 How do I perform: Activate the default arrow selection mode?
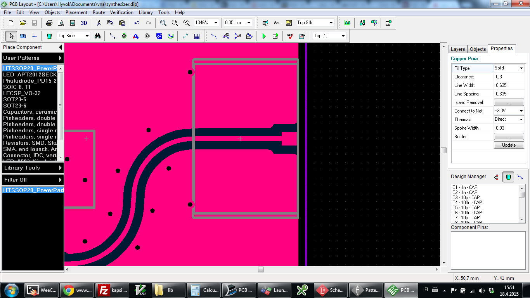[12, 36]
